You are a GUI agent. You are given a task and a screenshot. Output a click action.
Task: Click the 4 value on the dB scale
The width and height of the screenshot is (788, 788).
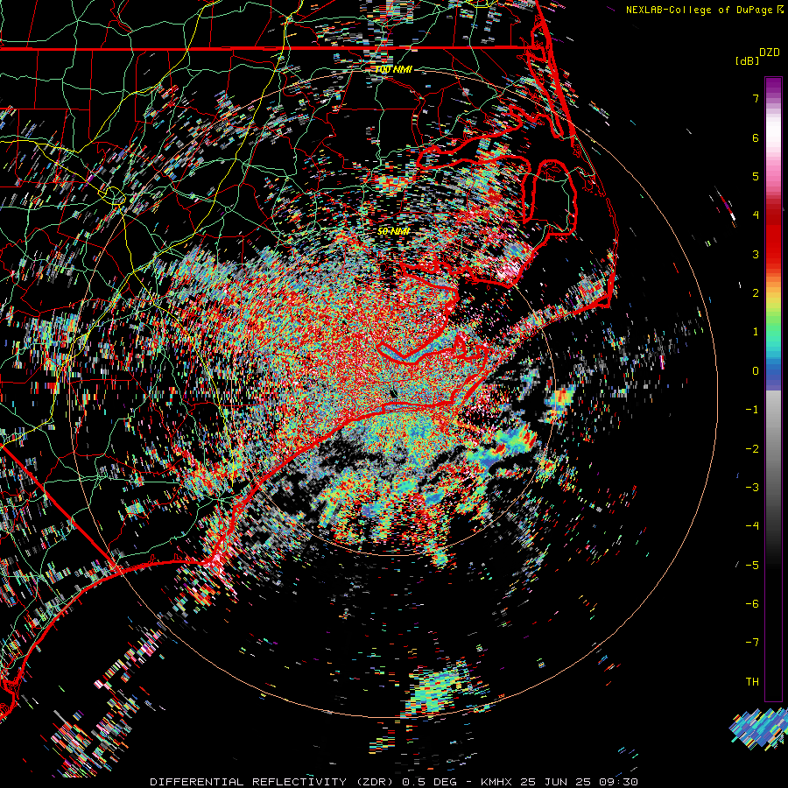(756, 215)
